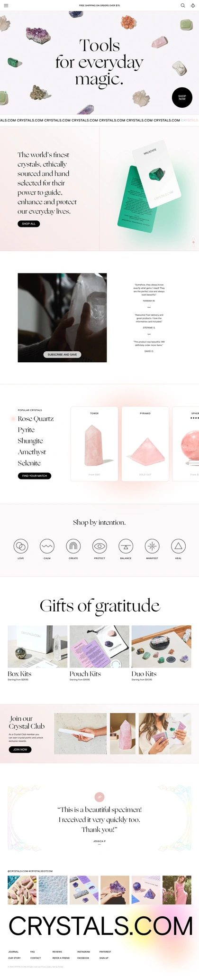
Task: Select the Love intention icon
Action: pos(21,546)
